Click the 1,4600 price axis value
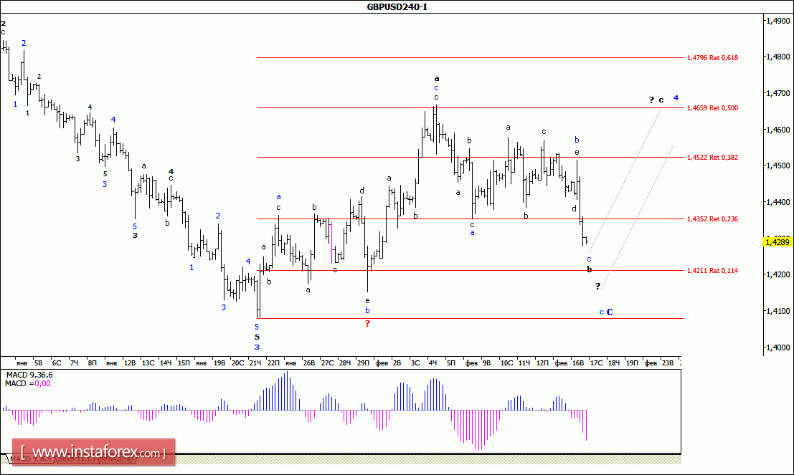Viewport: 794px width, 475px height. tap(778, 130)
